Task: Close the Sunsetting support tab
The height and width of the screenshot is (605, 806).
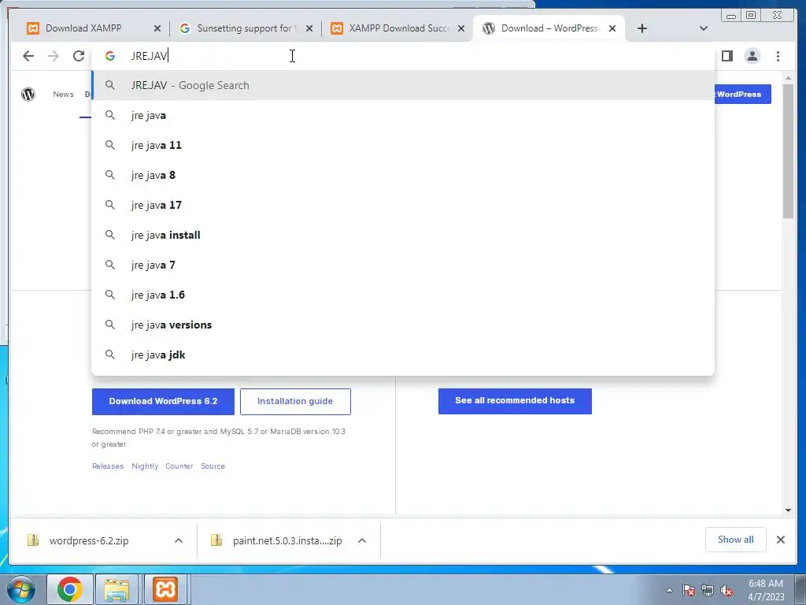Action: point(309,29)
